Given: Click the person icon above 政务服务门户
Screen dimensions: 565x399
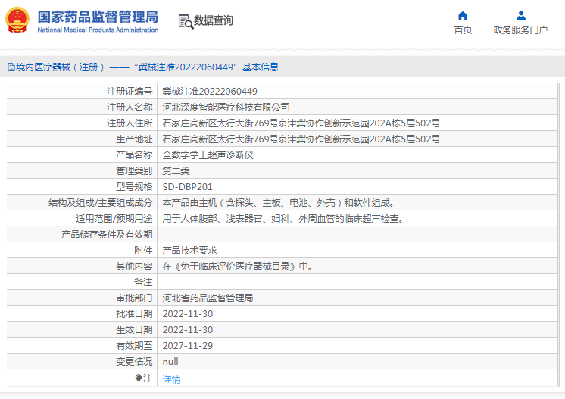Looking at the screenshot, I should [520, 15].
